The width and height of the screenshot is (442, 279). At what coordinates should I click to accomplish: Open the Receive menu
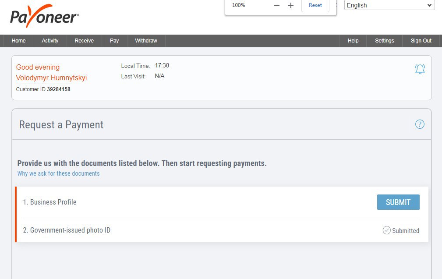(x=84, y=41)
